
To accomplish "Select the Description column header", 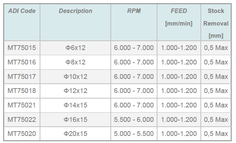I will 76,22.
